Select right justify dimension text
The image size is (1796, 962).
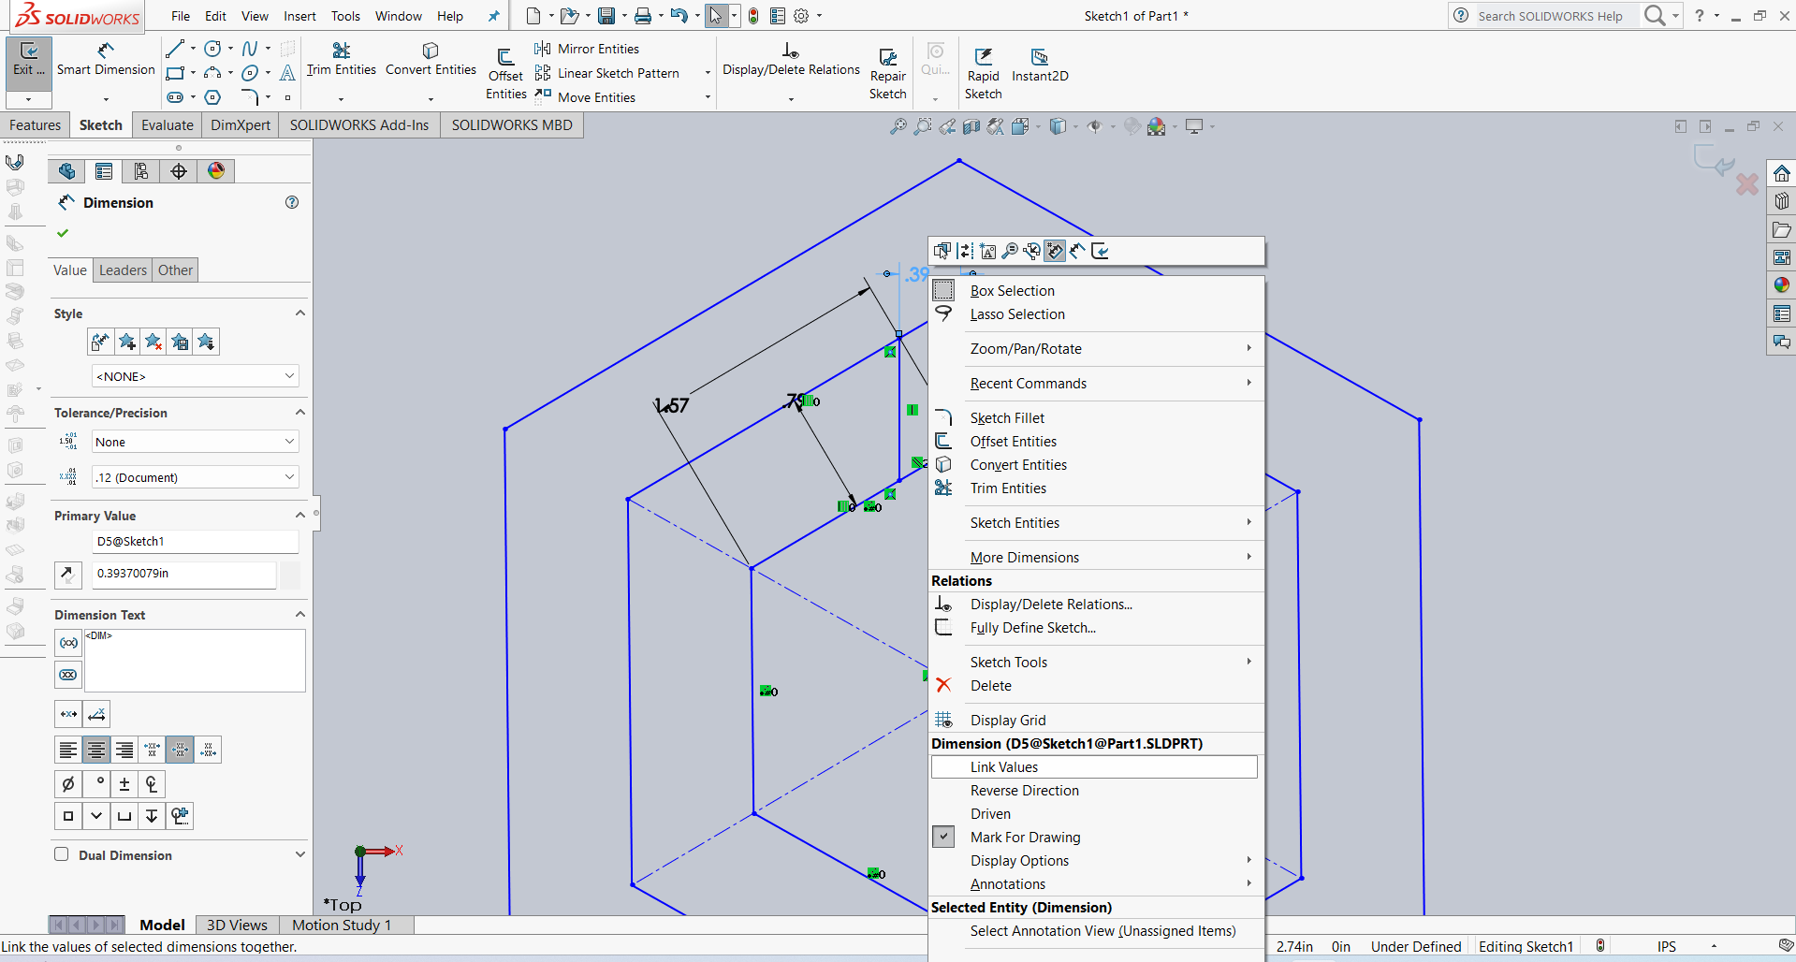[x=124, y=750]
